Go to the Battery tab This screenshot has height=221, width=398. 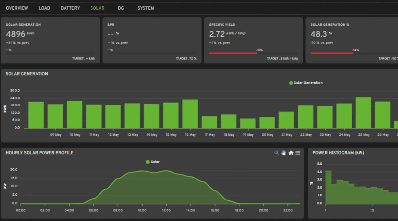pyautogui.click(x=70, y=8)
